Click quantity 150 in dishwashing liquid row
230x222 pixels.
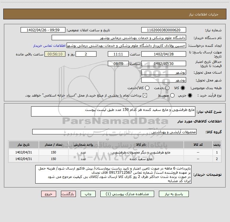pyautogui.click(x=53, y=152)
